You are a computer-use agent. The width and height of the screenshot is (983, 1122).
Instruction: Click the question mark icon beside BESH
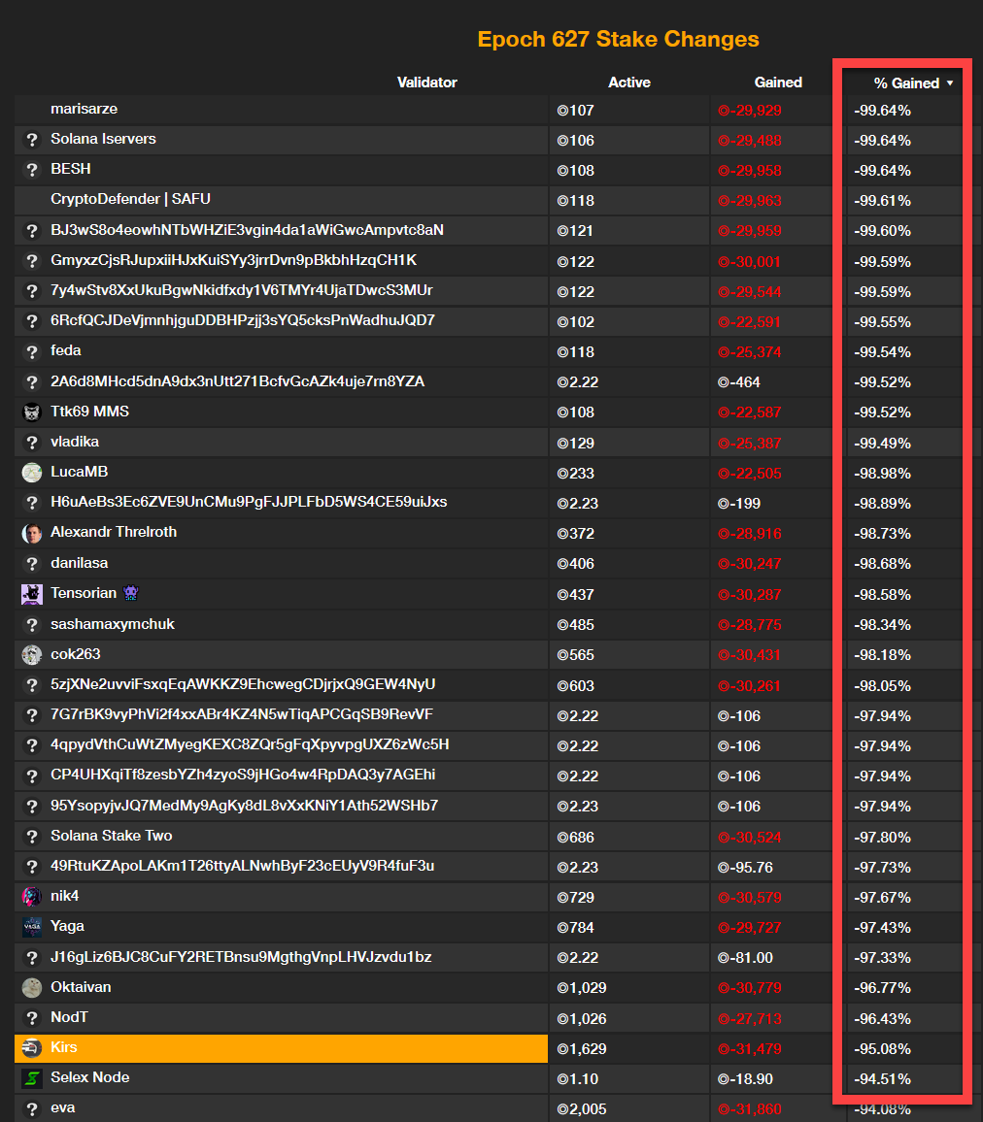[31, 170]
